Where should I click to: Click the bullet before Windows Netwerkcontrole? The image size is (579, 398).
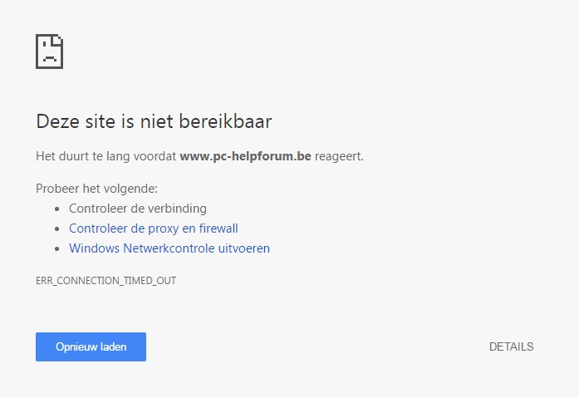pos(56,248)
